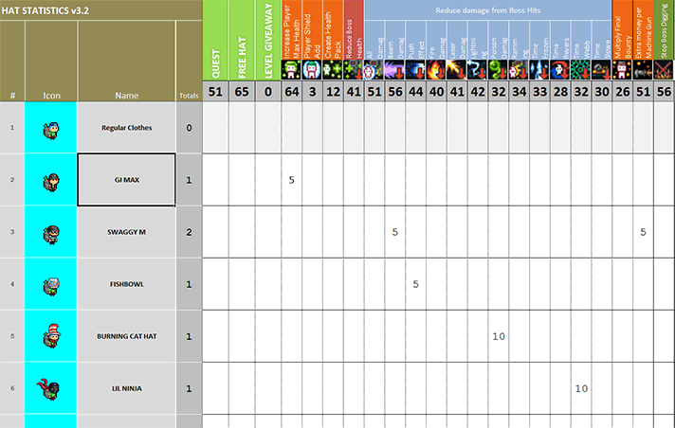The image size is (675, 428).
Task: Click the '5' Machine Gun money value for SWAGGY M
Action: point(643,232)
